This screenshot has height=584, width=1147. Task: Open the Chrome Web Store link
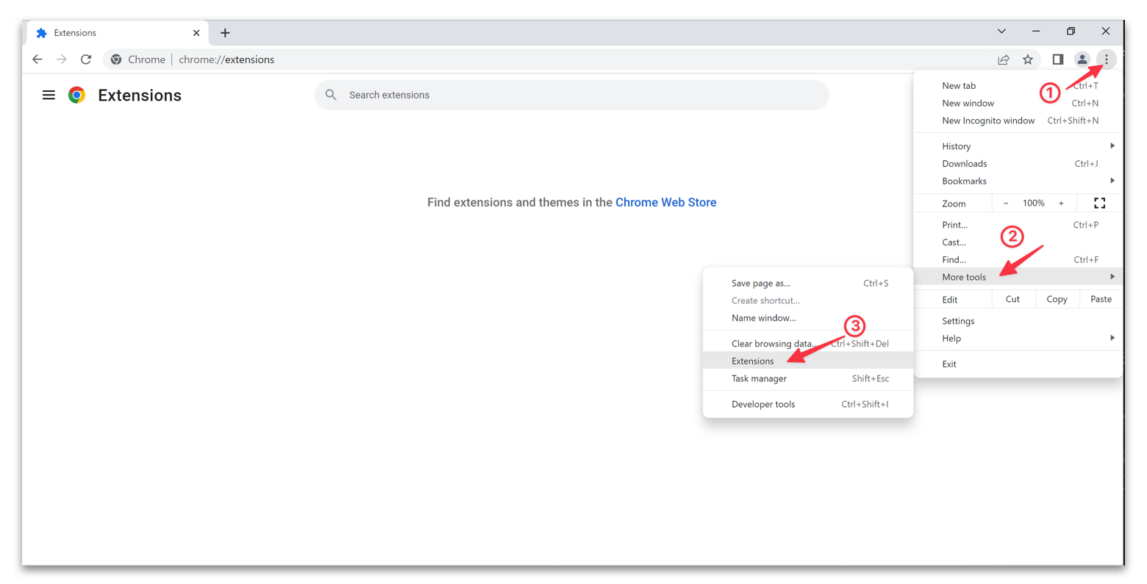click(665, 202)
